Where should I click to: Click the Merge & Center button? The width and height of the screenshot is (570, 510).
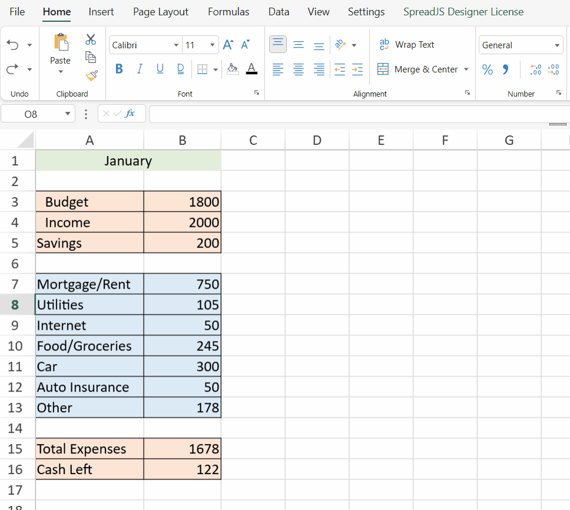point(417,69)
